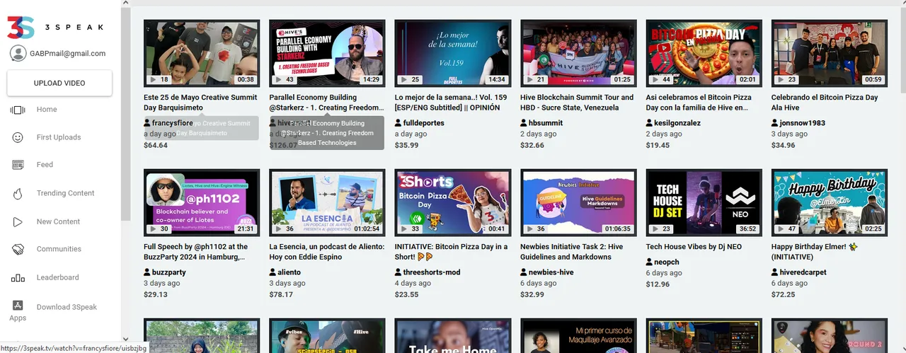This screenshot has width=906, height=353.
Task: Open First Uploads in the sidebar
Action: click(x=59, y=137)
